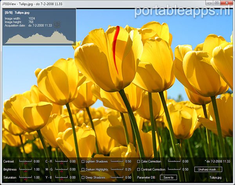Click the Image width value 1024

(x=32, y=18)
